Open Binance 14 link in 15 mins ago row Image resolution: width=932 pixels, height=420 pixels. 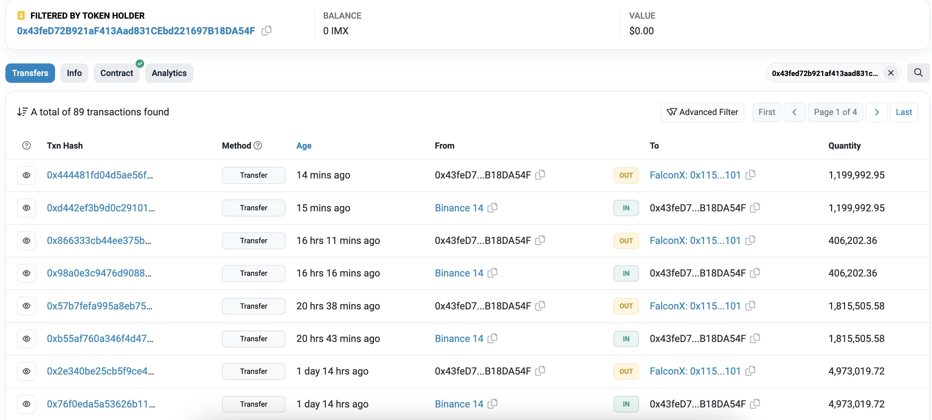coord(459,208)
